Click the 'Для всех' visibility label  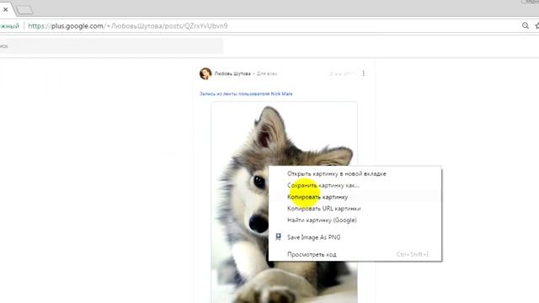[267, 74]
